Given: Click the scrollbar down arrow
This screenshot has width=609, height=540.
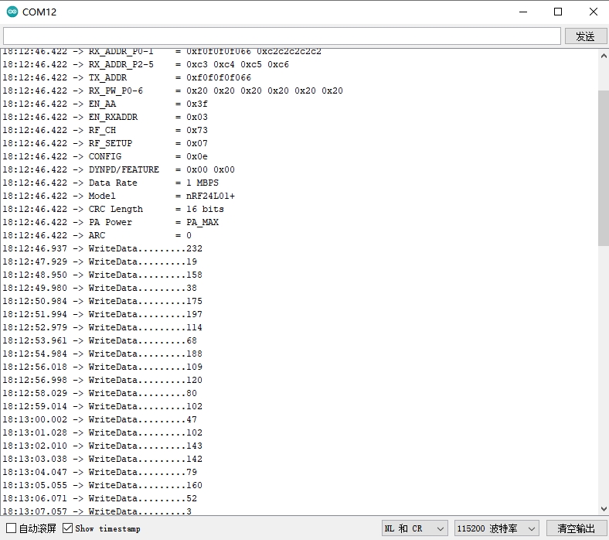Looking at the screenshot, I should 604,508.
